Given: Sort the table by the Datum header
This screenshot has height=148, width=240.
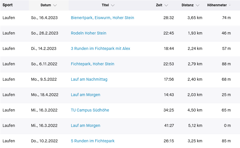Looking at the screenshot, I should (x=46, y=5).
